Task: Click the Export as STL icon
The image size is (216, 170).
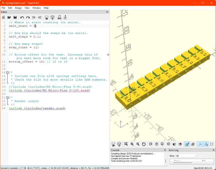Action: (60, 17)
